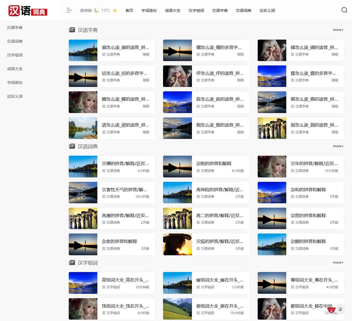Click the icon beside the 汉语字典 section heading

point(72,30)
